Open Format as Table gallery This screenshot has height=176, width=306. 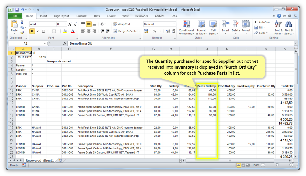(x=201, y=28)
